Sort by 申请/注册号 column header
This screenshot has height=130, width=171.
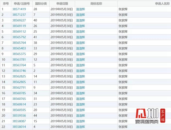point(21,4)
